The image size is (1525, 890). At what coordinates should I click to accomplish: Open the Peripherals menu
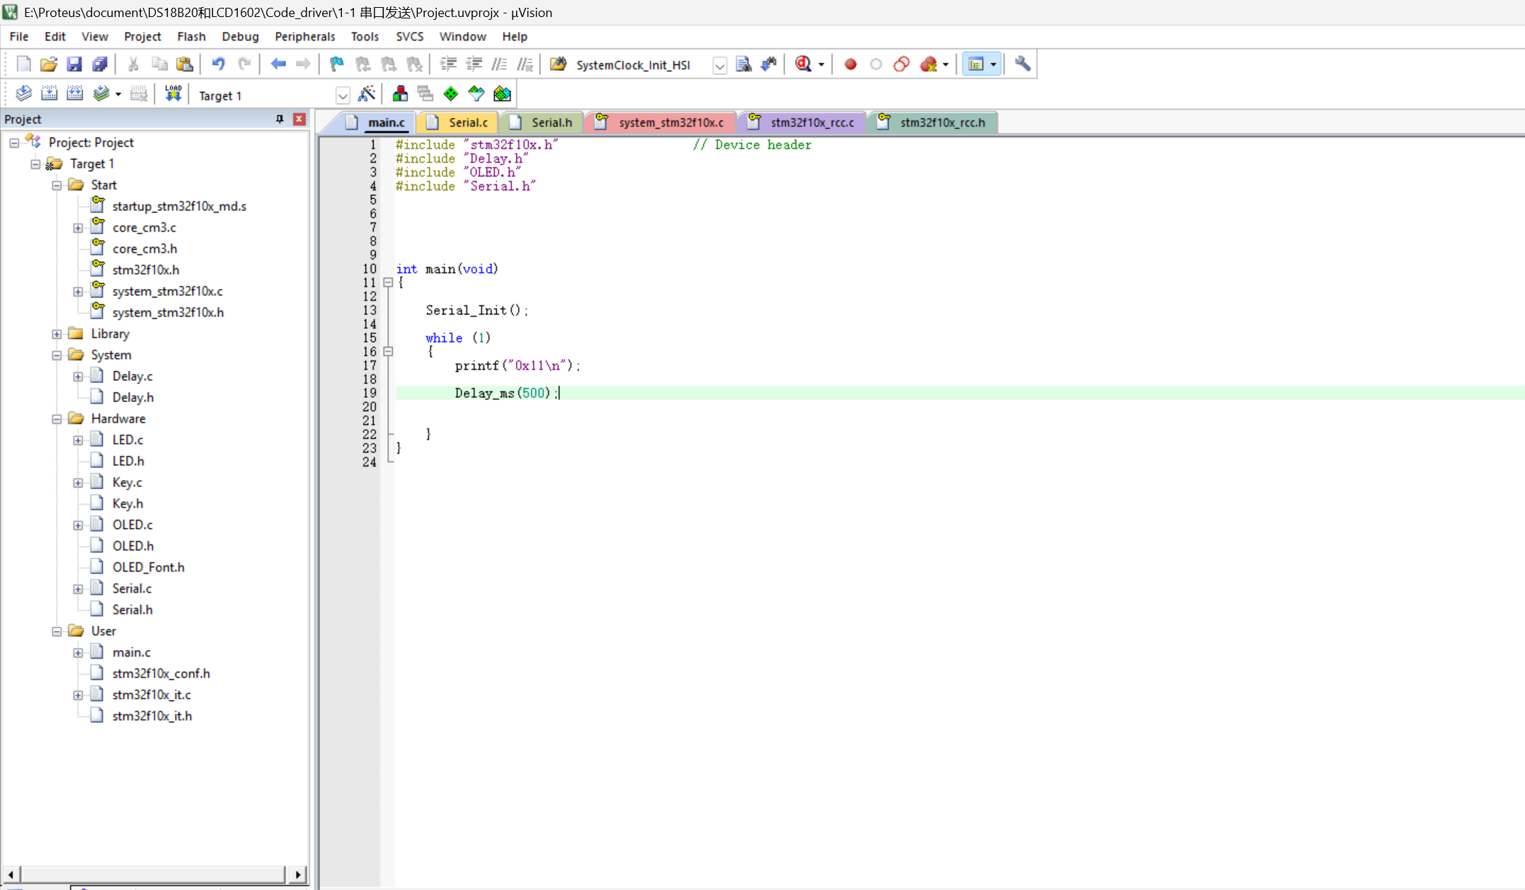tap(304, 37)
